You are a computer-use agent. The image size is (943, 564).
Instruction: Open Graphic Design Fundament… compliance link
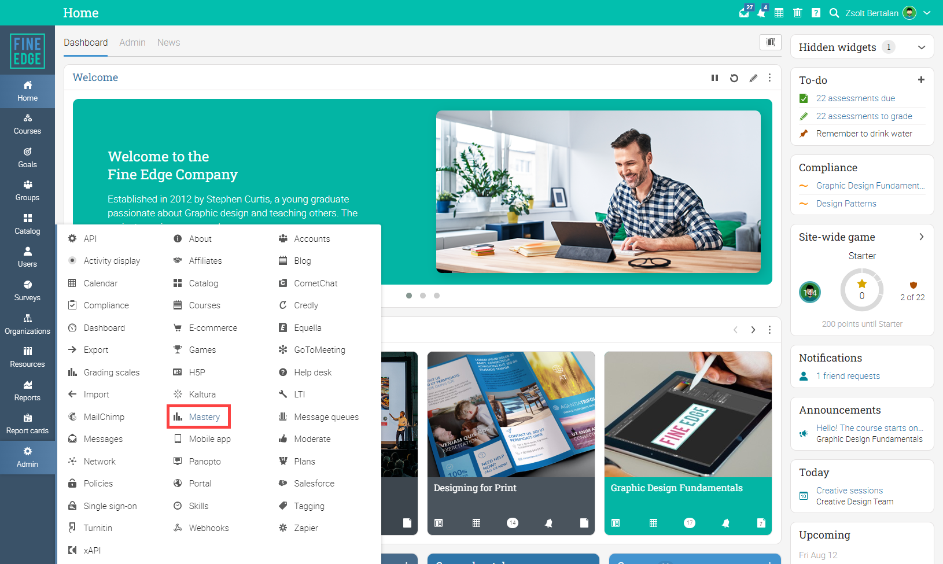pos(871,186)
